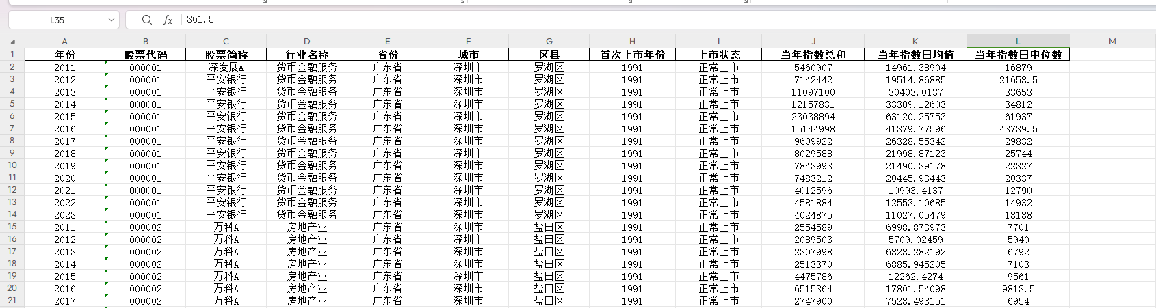Open the Name Box dropdown arrow
1156x308 pixels.
(x=111, y=20)
